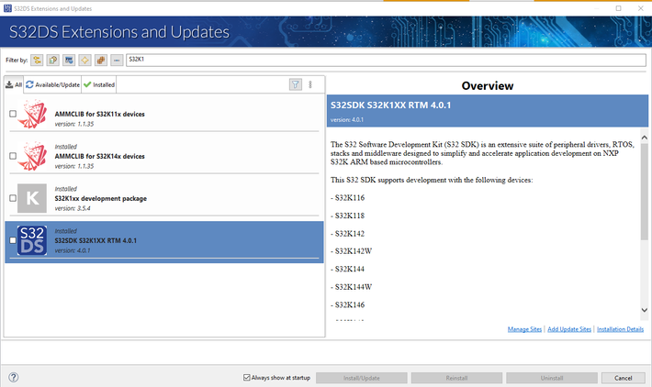This screenshot has height=387, width=652.
Task: Click the Overview heading
Action: pos(488,86)
